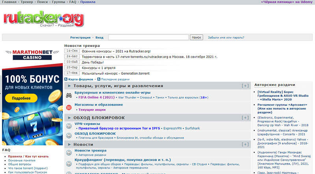The image size is (315, 174).
Task: Open Поиск in top navigation
Action: coord(43,2)
